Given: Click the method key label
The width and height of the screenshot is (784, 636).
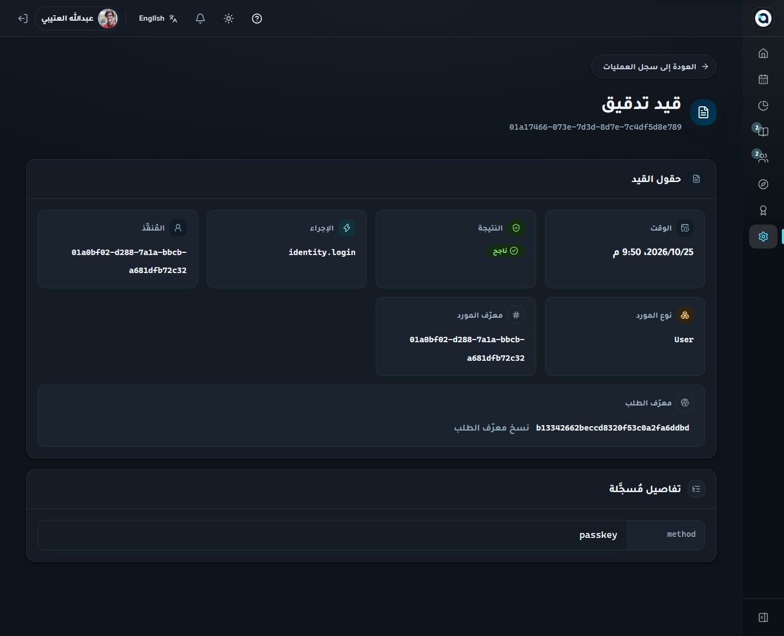Looking at the screenshot, I should point(681,534).
